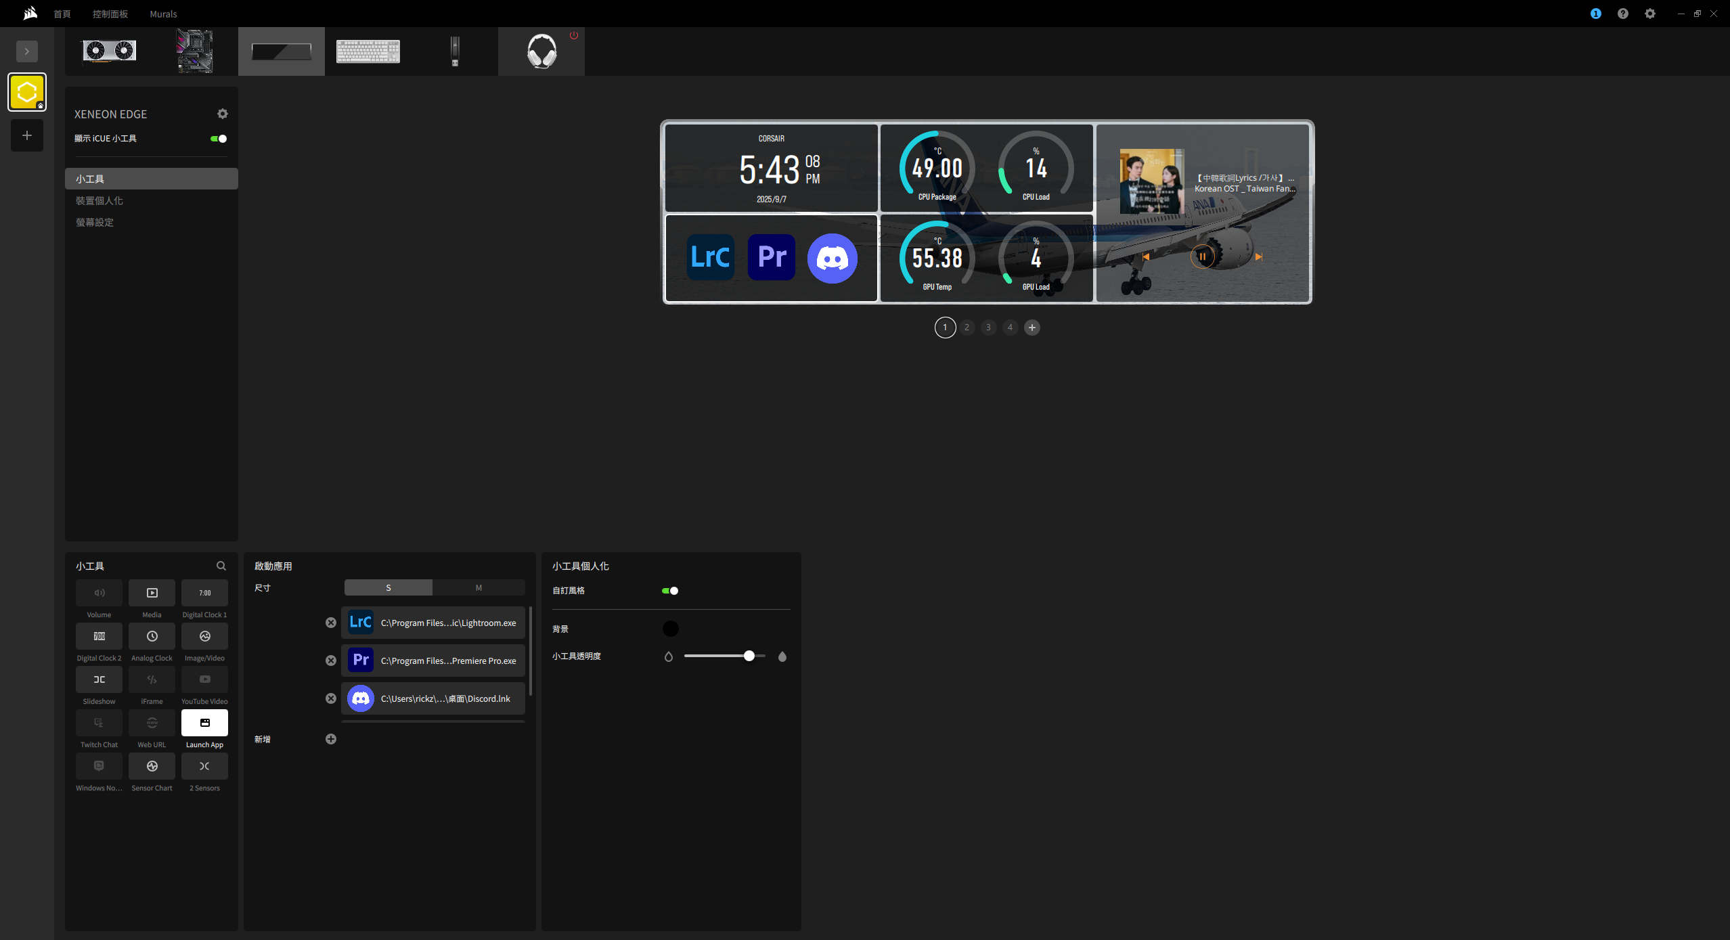Choose the Media widget icon
Screen dimensions: 1730x940
click(152, 593)
